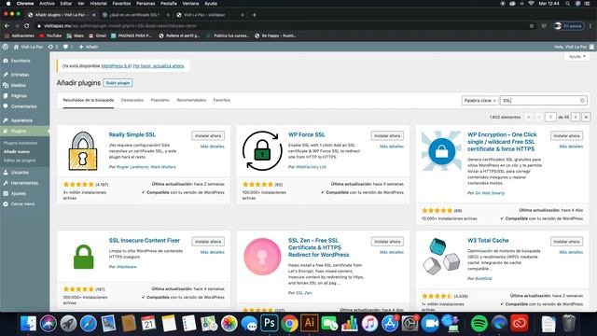597x336 pixels.
Task: Collapse sidebar with Cerrar menú
Action: coord(22,204)
